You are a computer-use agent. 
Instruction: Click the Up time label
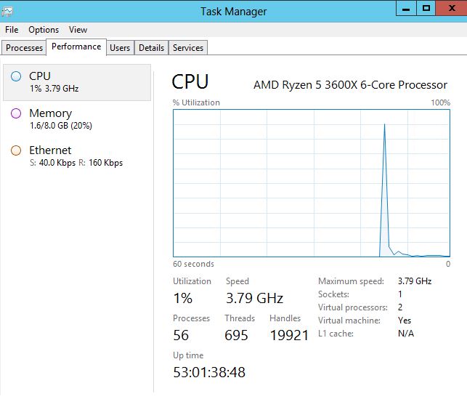(x=188, y=355)
